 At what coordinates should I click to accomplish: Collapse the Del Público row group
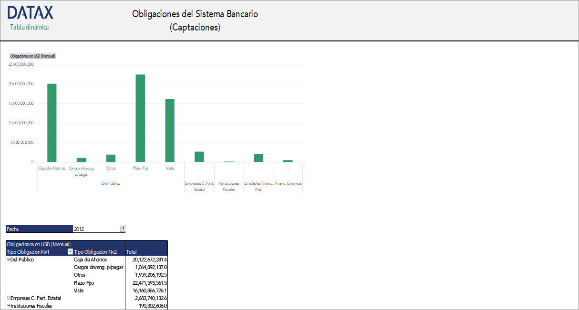[x=8, y=260]
